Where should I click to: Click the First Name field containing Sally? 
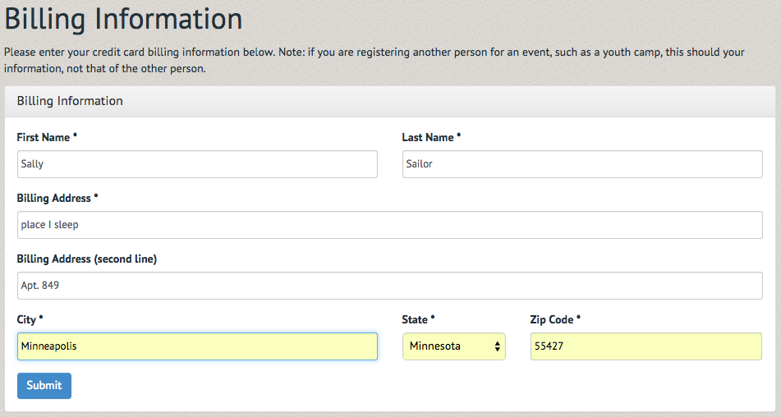197,164
